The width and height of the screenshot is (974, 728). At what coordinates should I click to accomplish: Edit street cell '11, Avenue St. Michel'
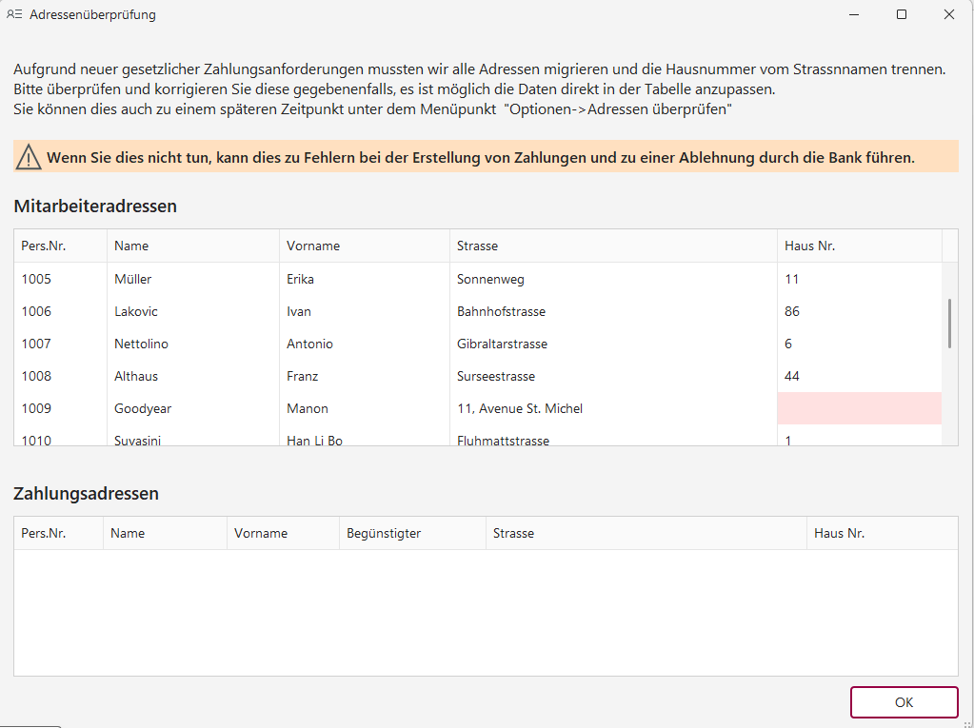coord(519,408)
